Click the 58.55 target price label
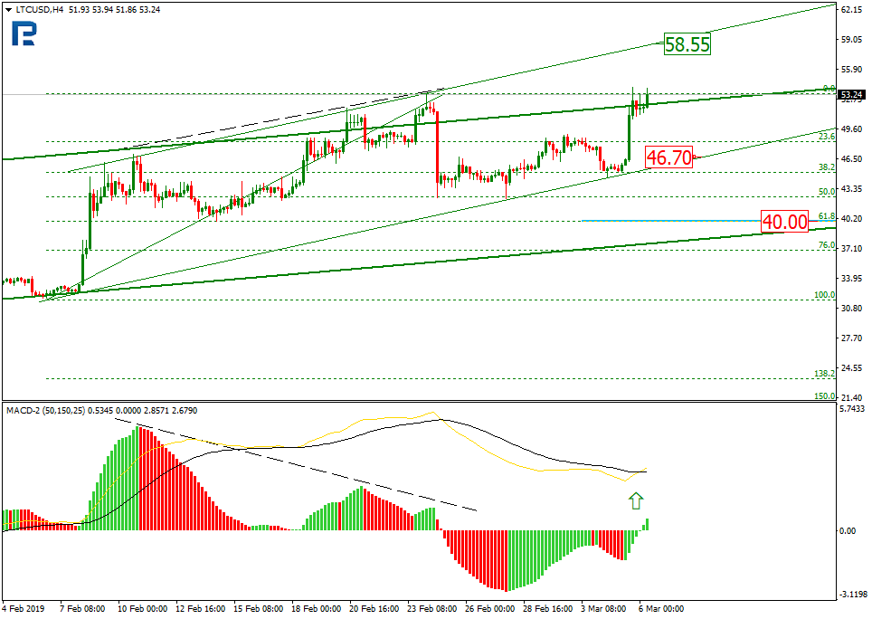The width and height of the screenshot is (872, 619). (x=687, y=44)
